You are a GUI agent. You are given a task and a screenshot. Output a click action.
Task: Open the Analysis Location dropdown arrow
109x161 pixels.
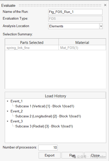click(x=101, y=26)
